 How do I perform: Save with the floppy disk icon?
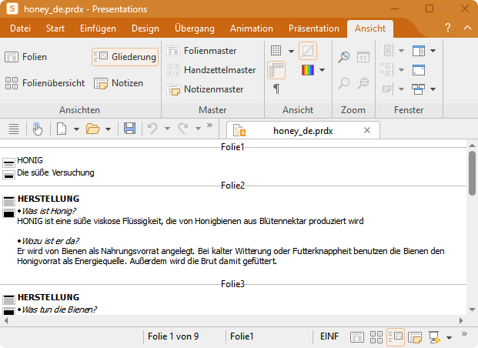(129, 129)
